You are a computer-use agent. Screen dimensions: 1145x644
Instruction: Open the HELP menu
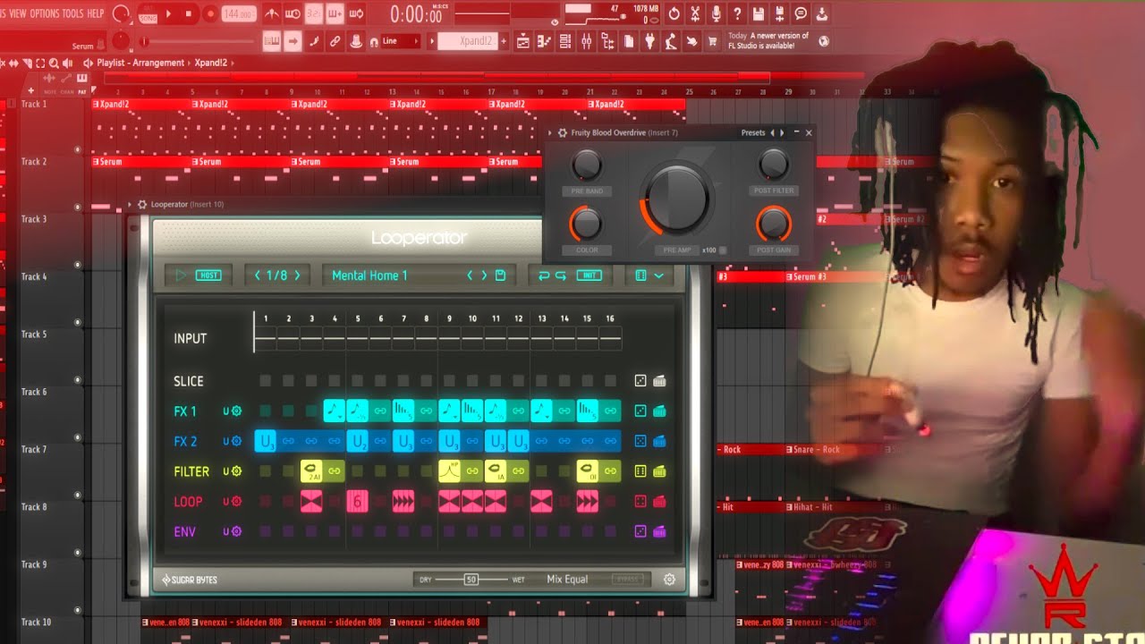(96, 13)
